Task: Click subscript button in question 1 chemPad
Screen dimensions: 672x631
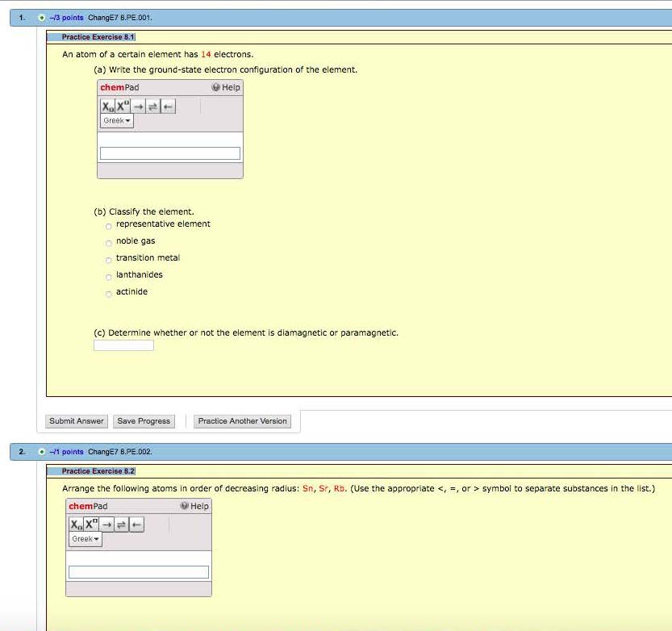Action: click(107, 107)
